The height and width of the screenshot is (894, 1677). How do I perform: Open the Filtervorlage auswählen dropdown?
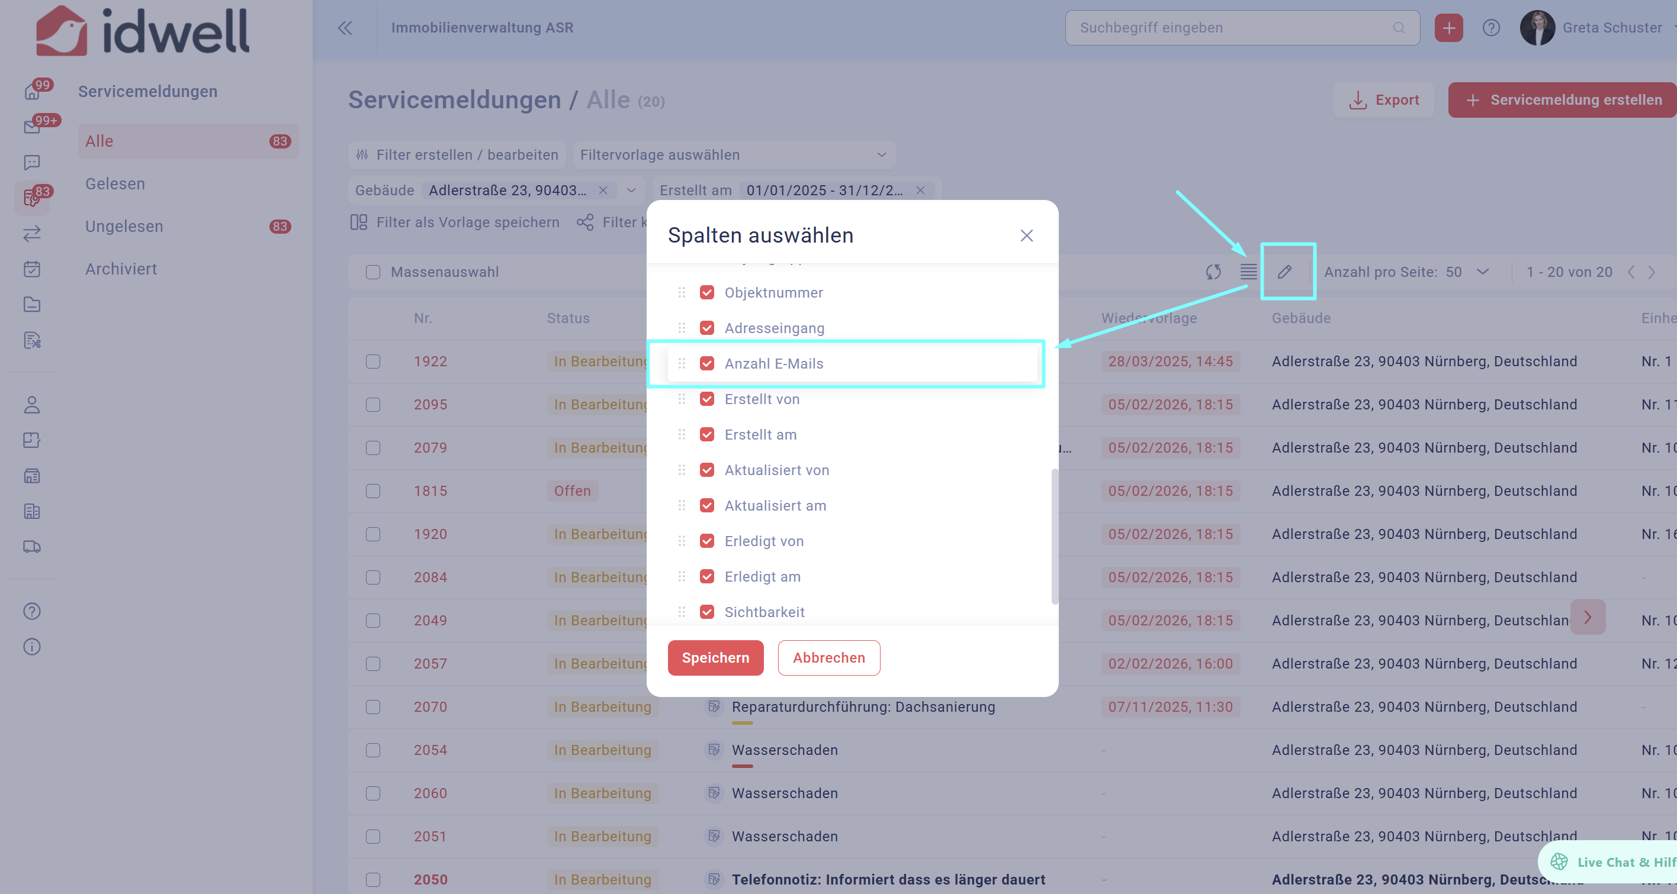[x=734, y=155]
